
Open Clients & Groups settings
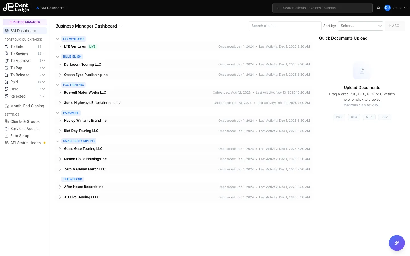pyautogui.click(x=25, y=121)
